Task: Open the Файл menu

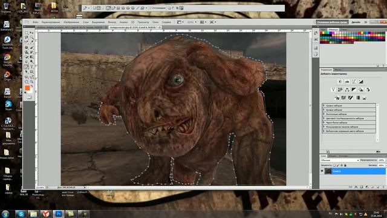Action: pyautogui.click(x=35, y=22)
